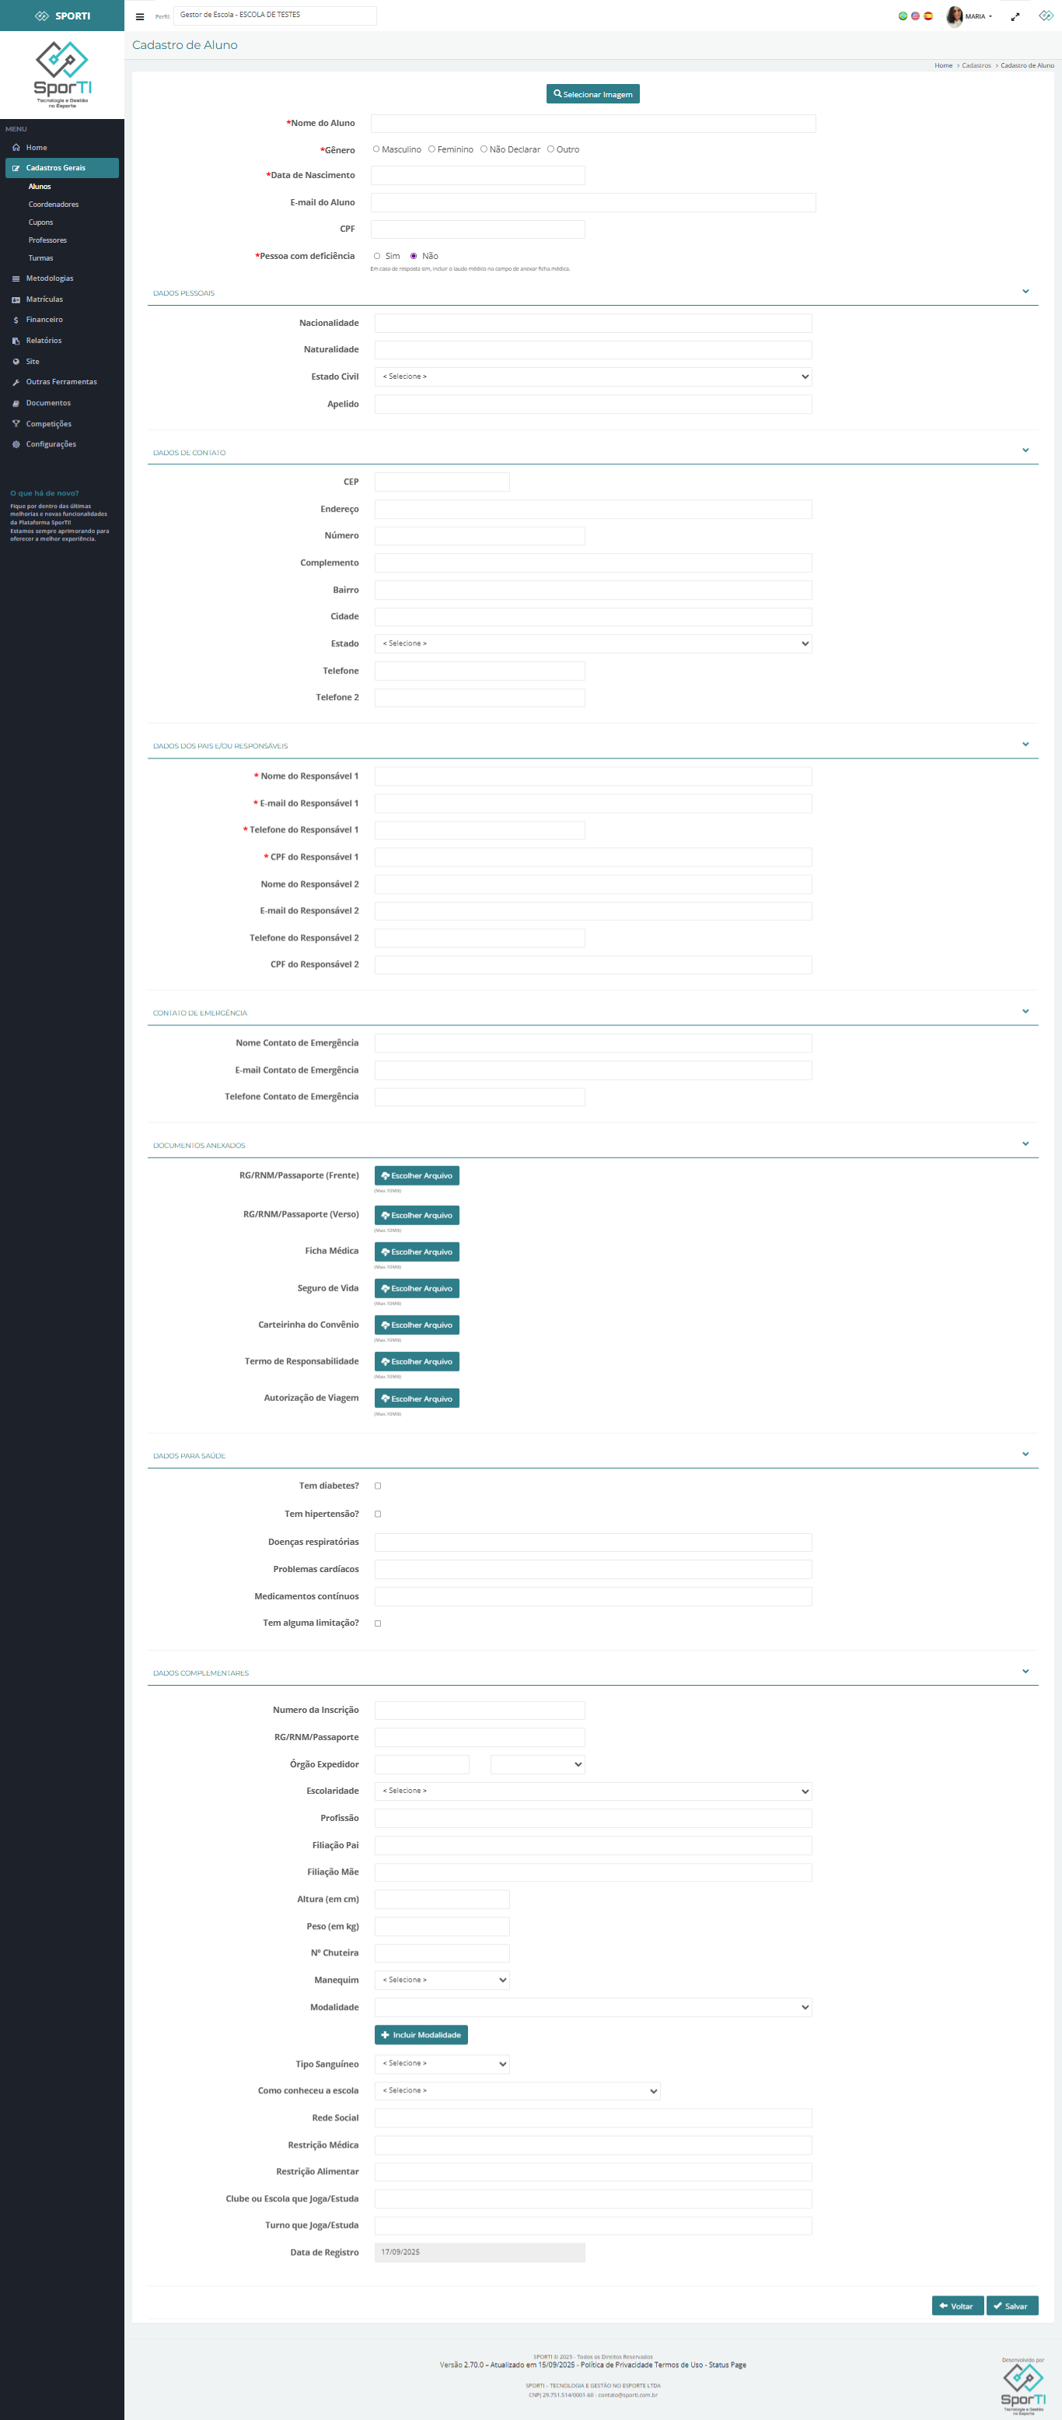Check the Tem diabetes checkbox

click(x=379, y=1487)
